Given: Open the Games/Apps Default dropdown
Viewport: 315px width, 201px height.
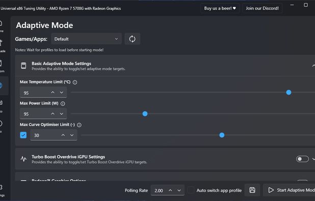Looking at the screenshot, I should (x=86, y=39).
